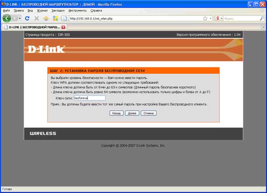267x193 pixels.
Task: Open the Журнал menu
Action: coord(42,11)
